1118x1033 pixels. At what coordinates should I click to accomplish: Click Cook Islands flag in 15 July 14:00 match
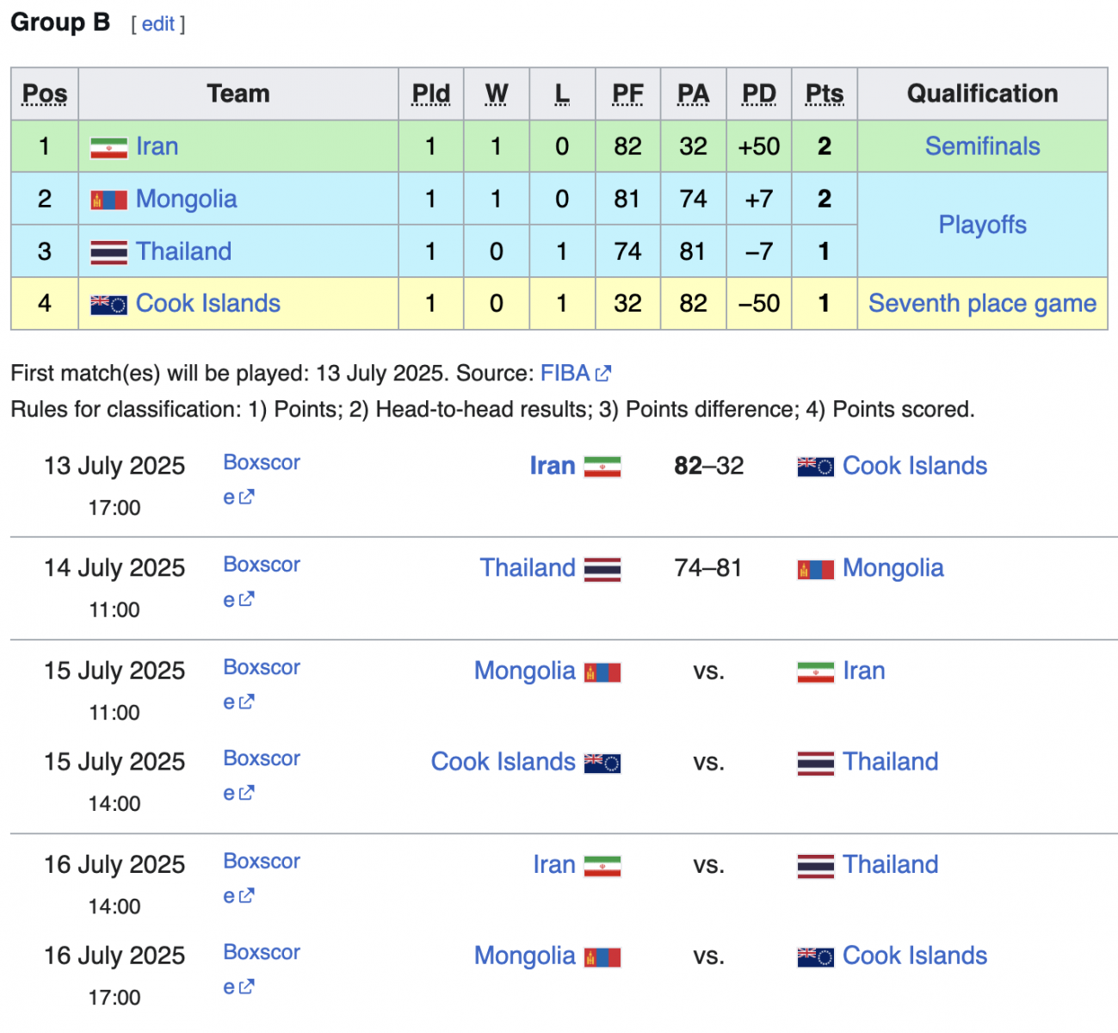pos(602,763)
